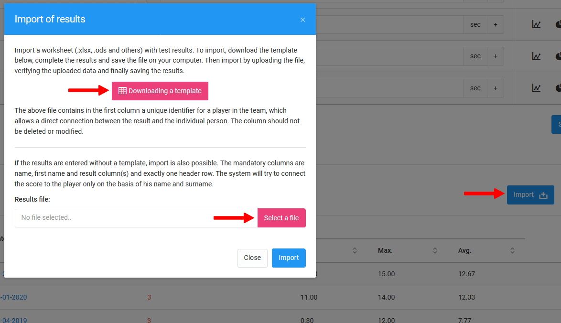Toggle sort arrows left of Max. header

[x=355, y=250]
